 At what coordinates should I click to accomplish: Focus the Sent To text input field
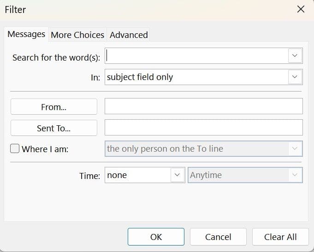[203, 128]
